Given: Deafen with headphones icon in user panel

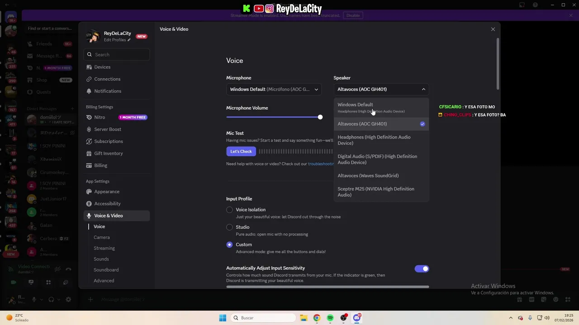Looking at the screenshot, I should click(x=51, y=299).
